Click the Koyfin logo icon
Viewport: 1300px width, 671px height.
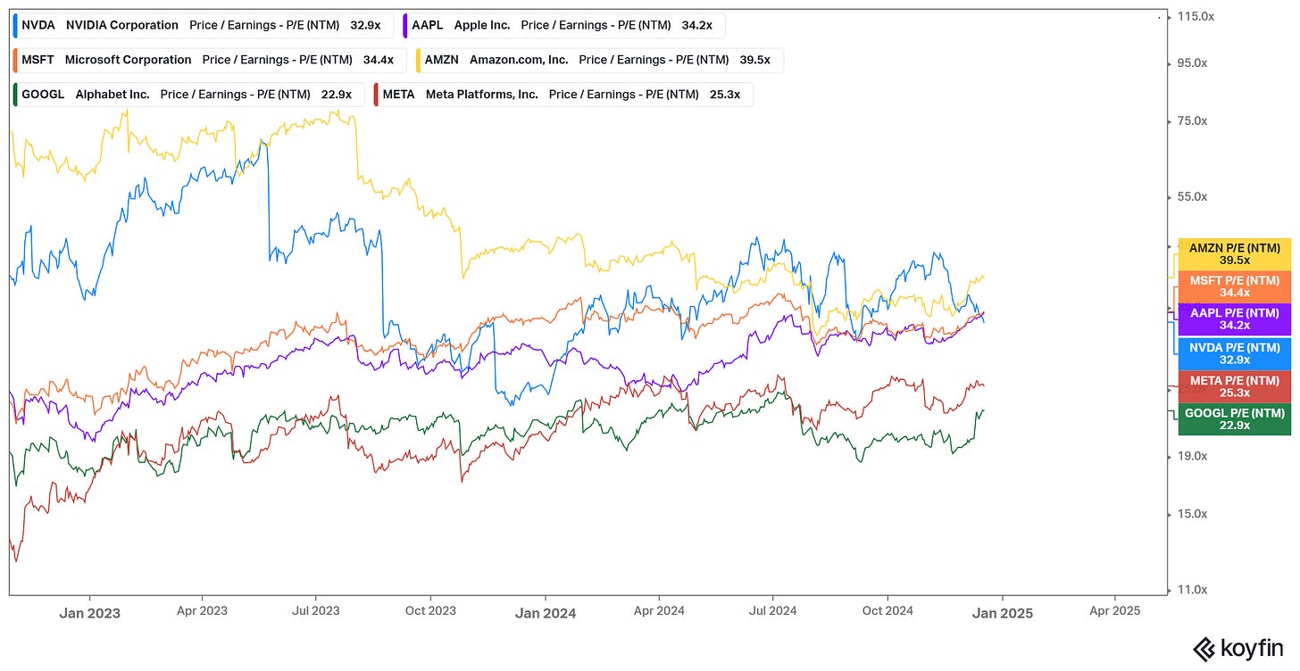1204,649
